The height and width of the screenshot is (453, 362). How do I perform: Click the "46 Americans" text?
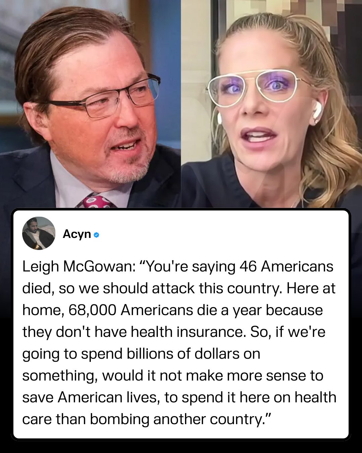(x=286, y=267)
